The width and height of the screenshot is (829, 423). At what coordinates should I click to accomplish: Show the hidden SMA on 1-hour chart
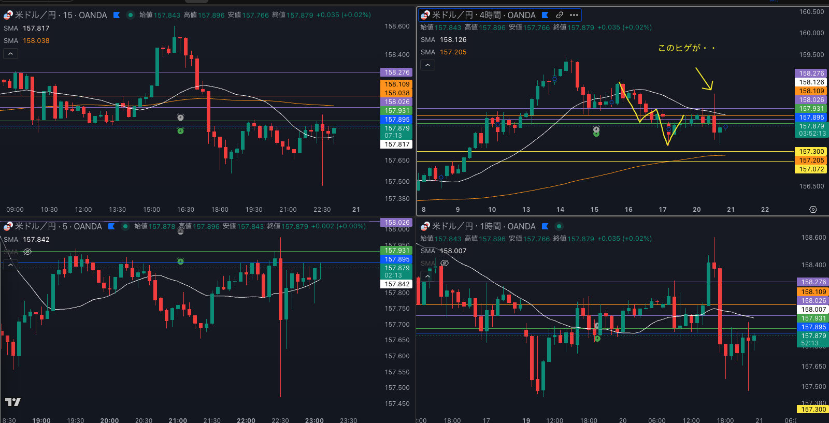[x=444, y=263]
